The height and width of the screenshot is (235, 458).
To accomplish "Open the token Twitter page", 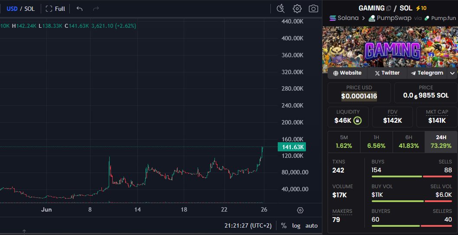I will click(387, 73).
